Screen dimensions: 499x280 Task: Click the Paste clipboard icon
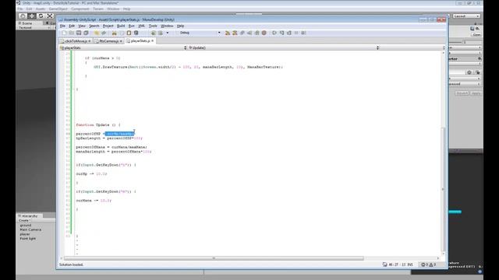click(x=129, y=33)
